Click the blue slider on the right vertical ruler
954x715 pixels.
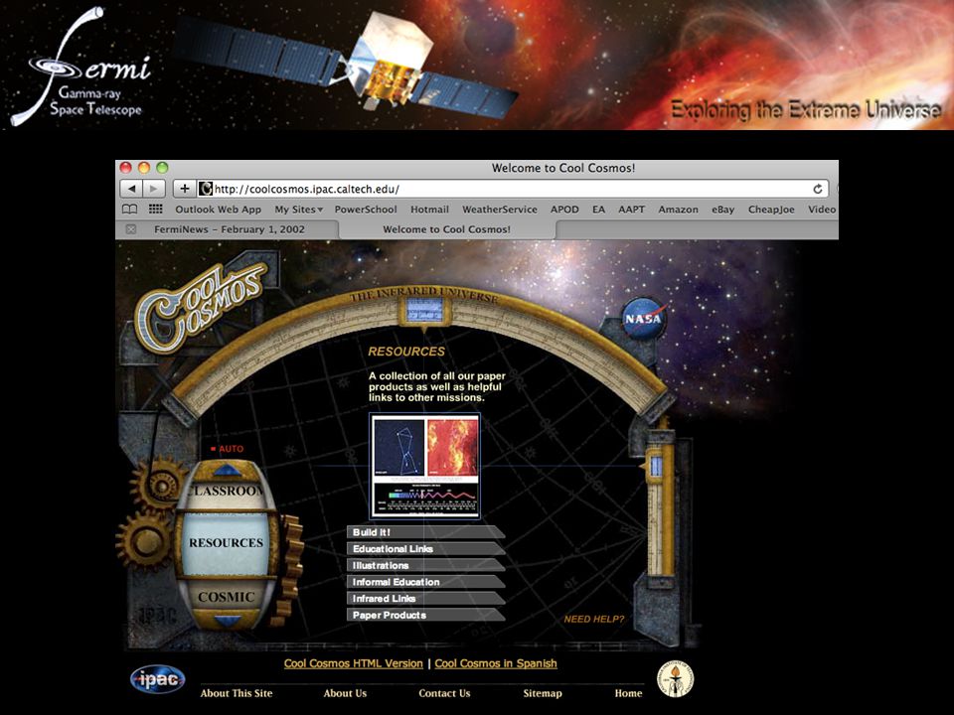click(657, 466)
